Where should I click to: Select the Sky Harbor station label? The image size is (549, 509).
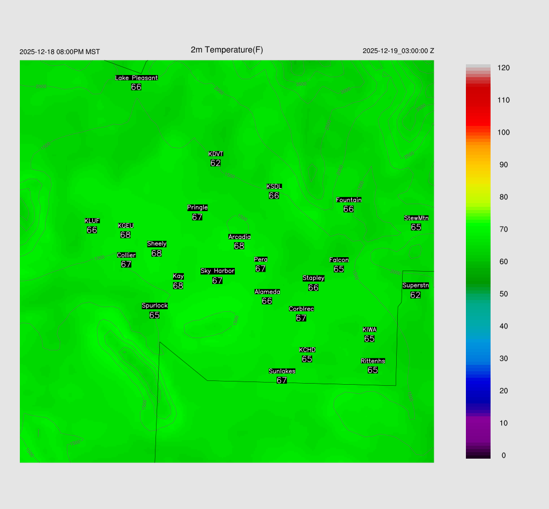pyautogui.click(x=217, y=271)
